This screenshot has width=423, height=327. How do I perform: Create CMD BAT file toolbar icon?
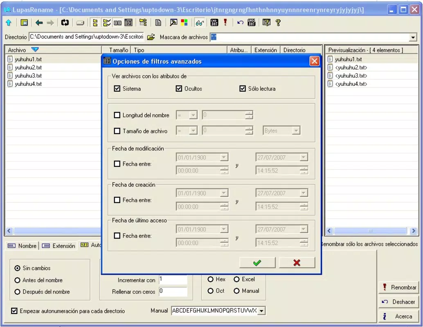click(x=214, y=22)
